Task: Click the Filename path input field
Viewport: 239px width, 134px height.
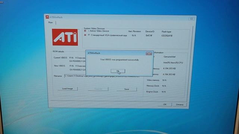Action: tap(102, 76)
